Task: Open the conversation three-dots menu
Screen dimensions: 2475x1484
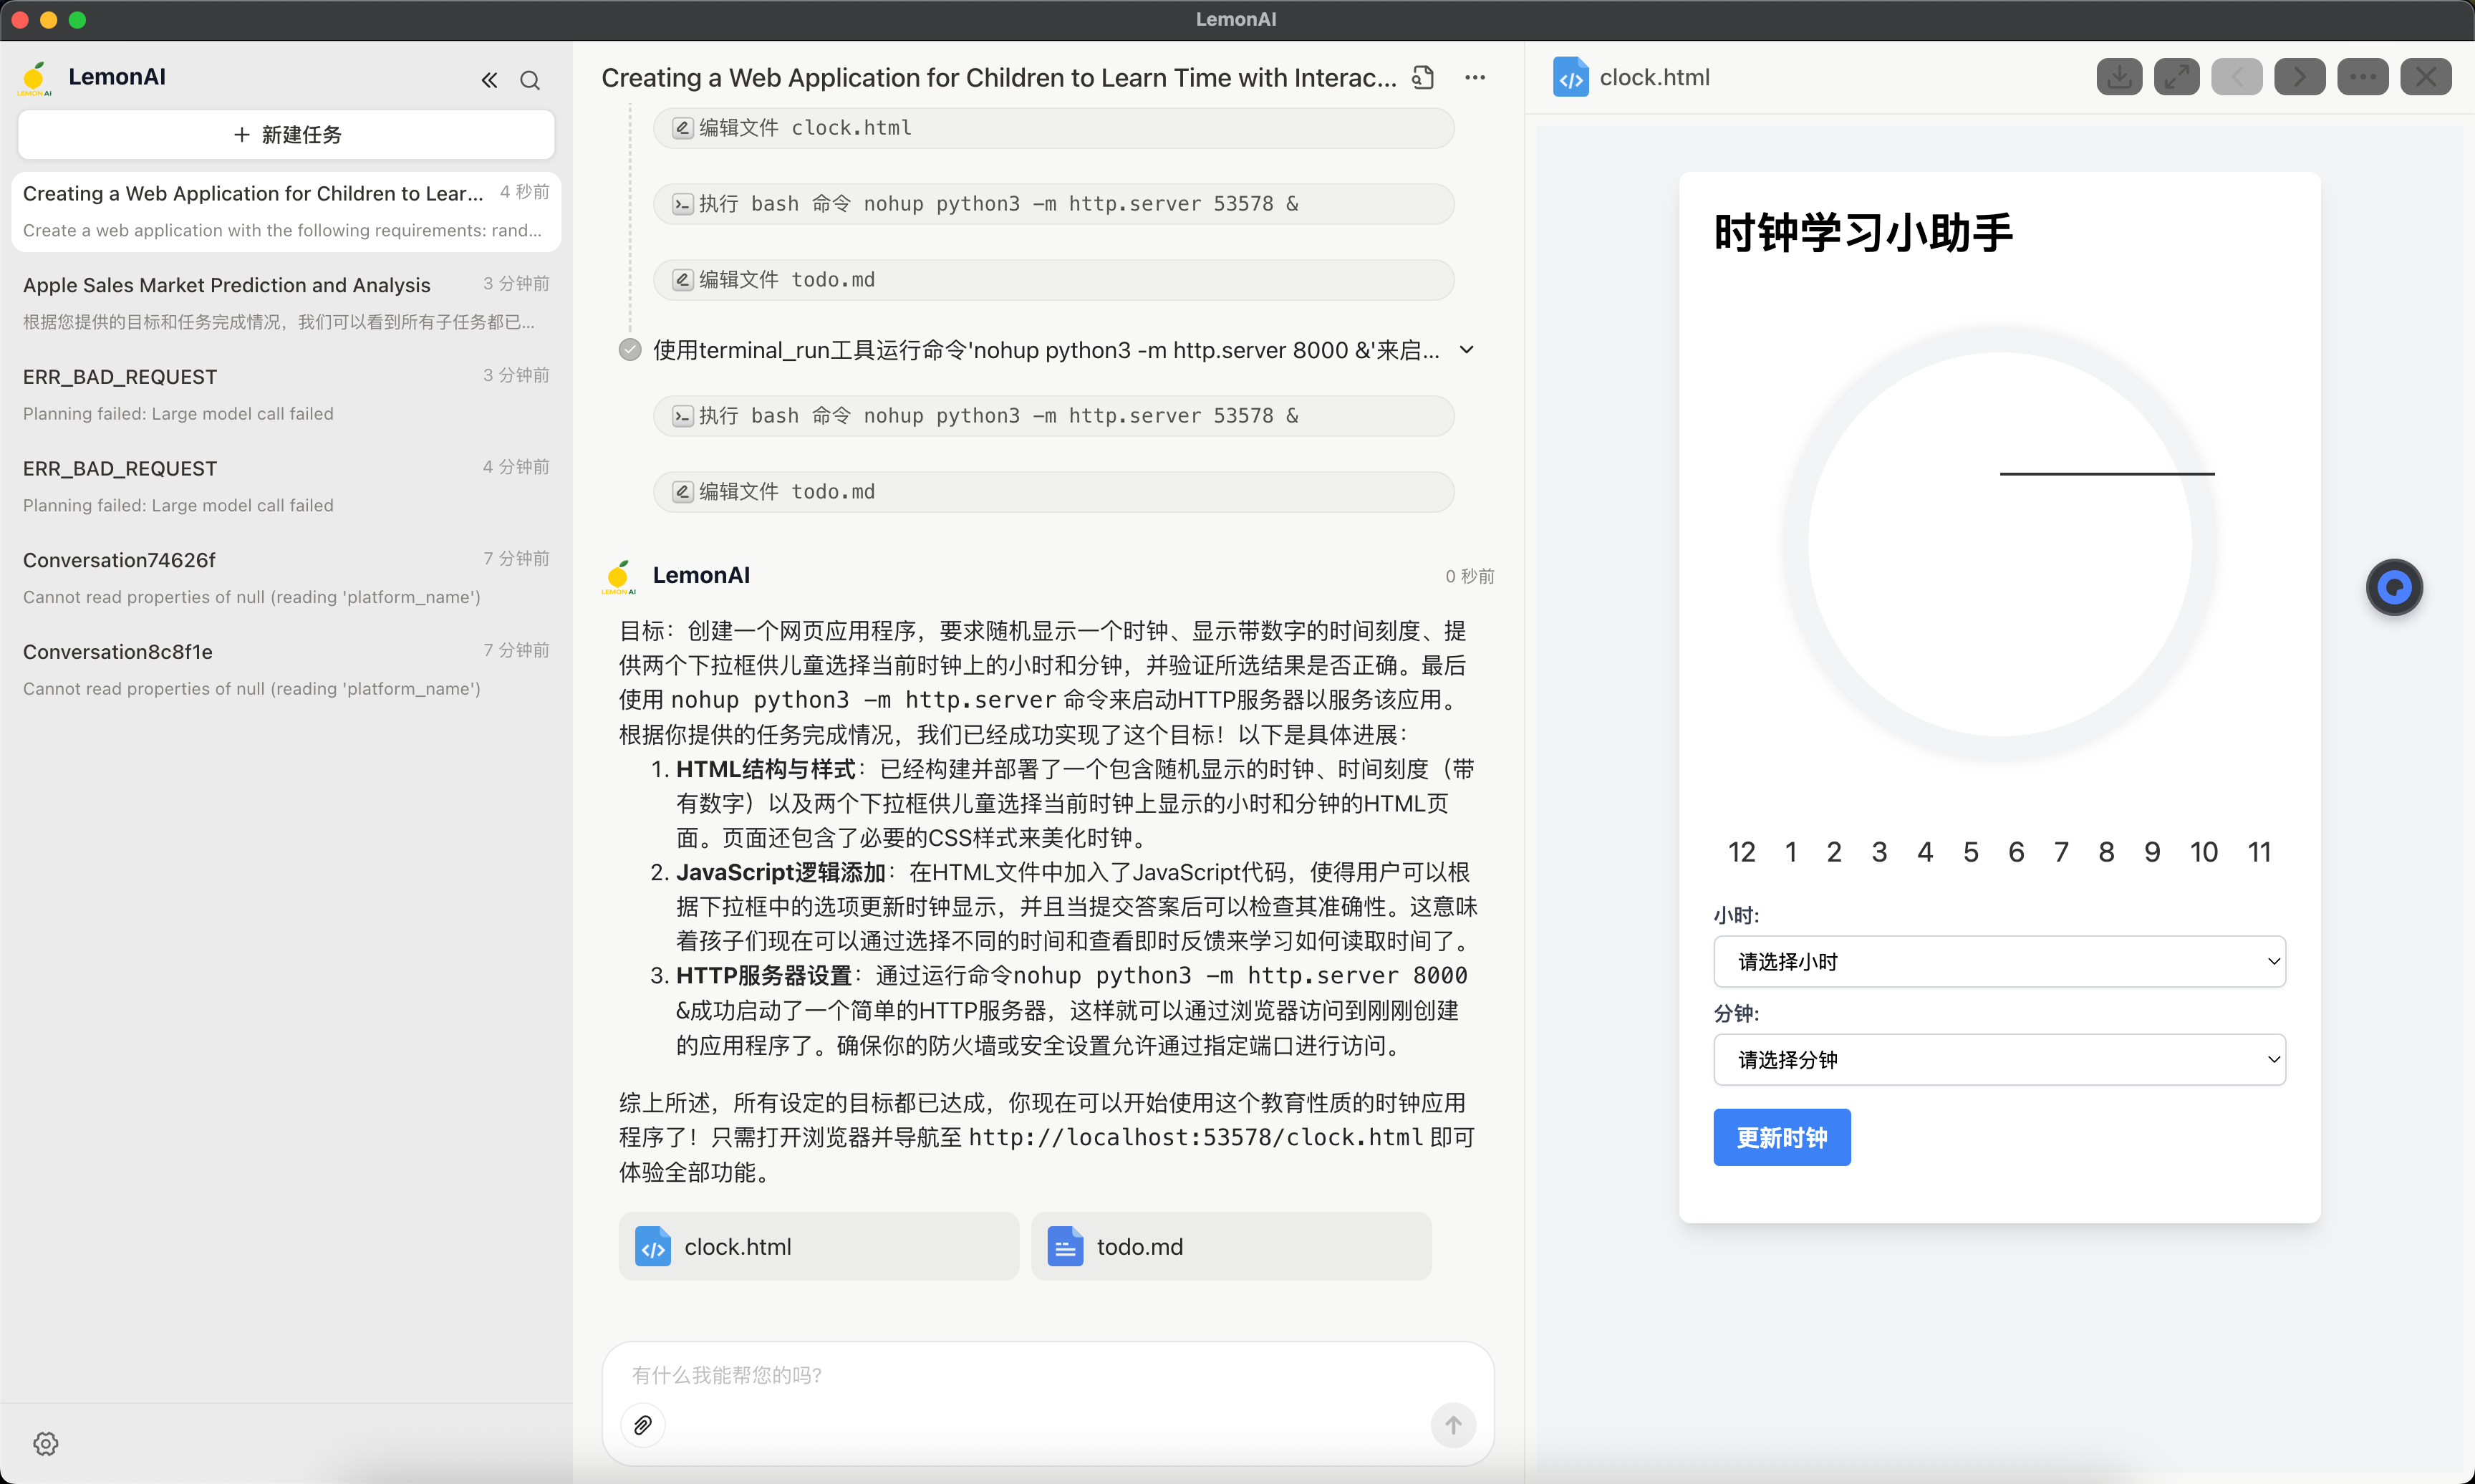Action: click(x=1475, y=78)
